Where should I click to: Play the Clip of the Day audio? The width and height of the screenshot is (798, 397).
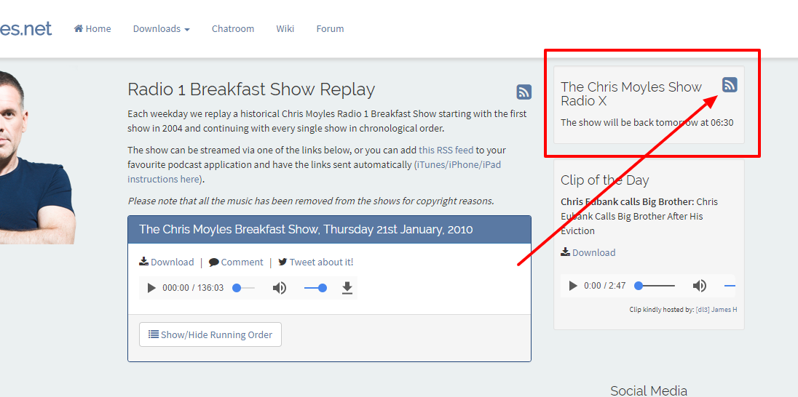tap(573, 286)
